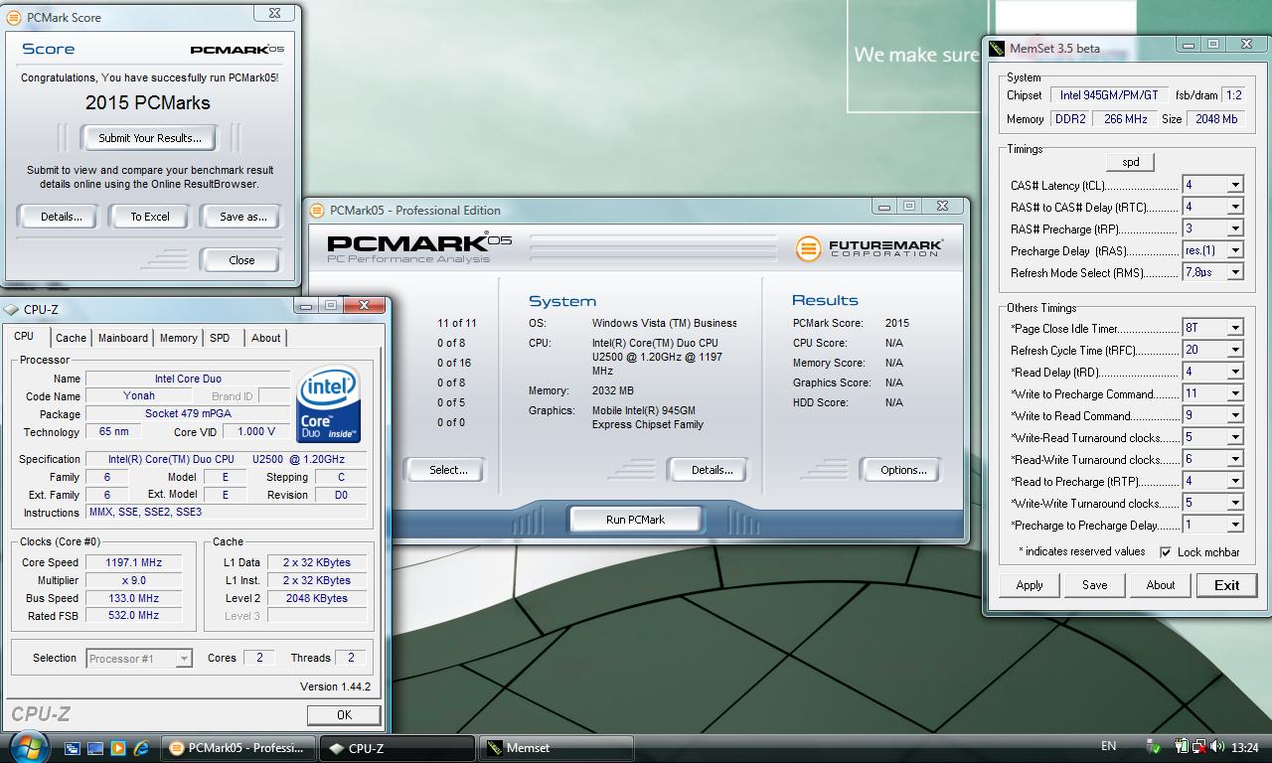The image size is (1272, 763).
Task: Open the Precharge Delay (tRAS) dropdown
Action: click(1234, 250)
